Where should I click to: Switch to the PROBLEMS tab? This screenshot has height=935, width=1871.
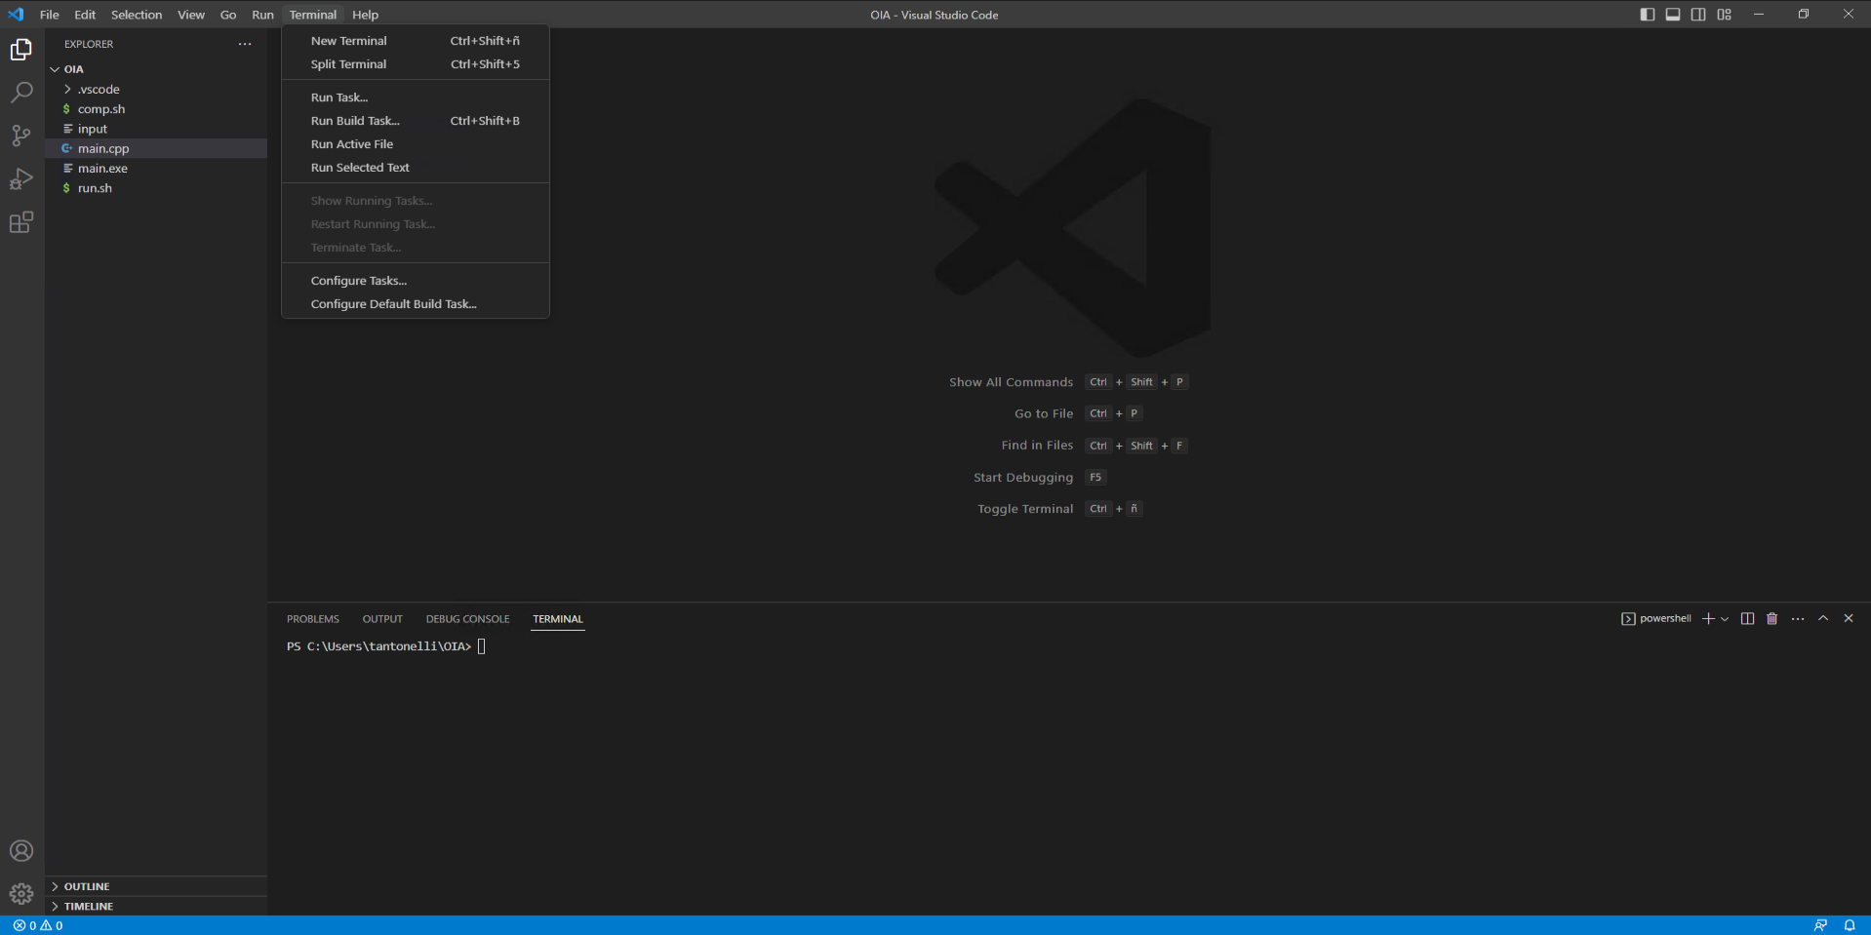(313, 619)
